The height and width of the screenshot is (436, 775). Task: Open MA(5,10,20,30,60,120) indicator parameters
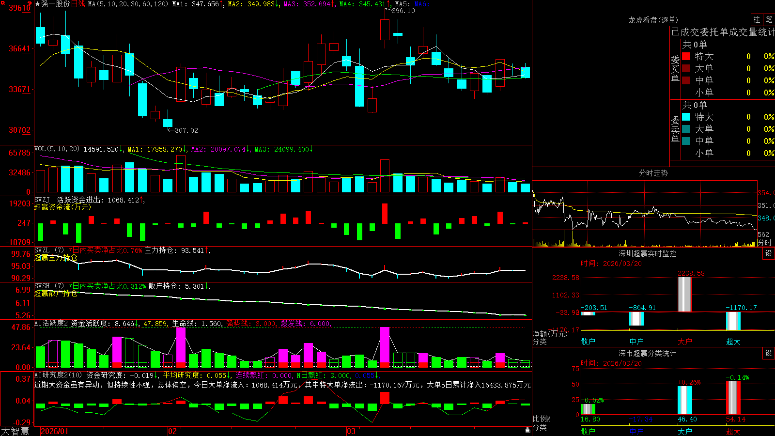pyautogui.click(x=128, y=4)
